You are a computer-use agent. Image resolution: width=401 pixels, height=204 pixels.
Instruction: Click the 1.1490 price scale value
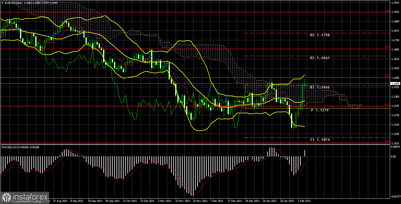coord(395,78)
